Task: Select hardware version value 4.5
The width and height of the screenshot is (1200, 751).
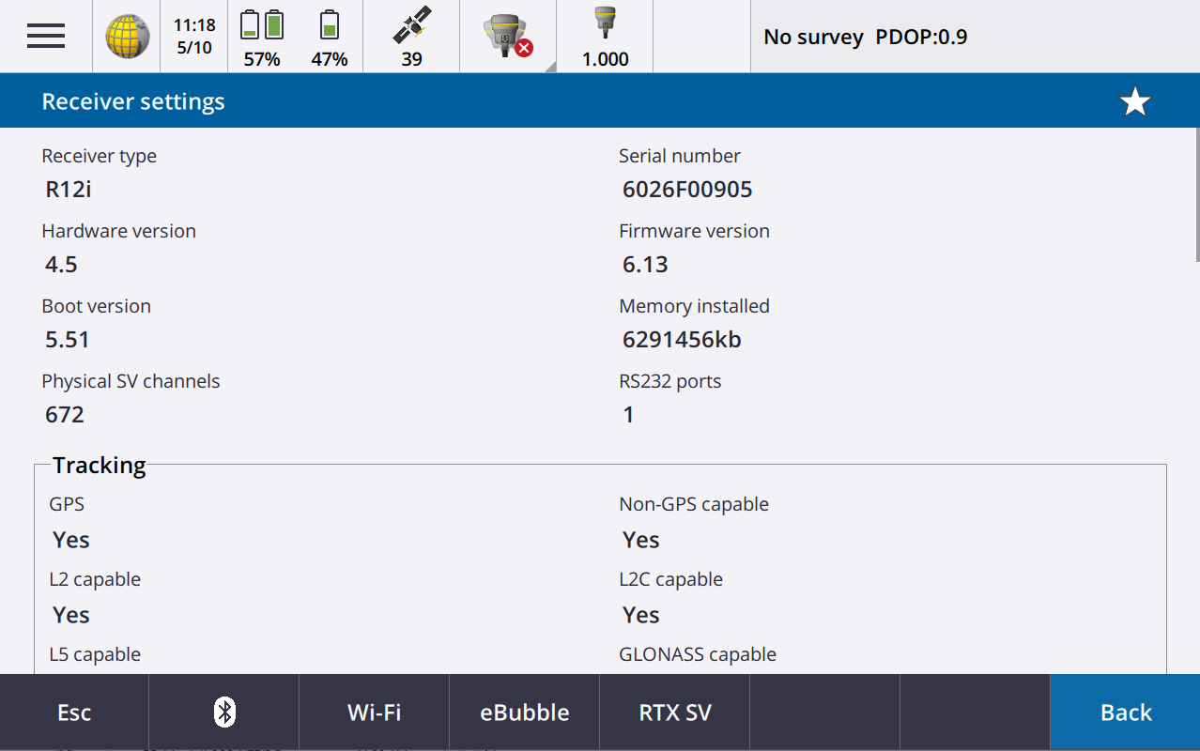Action: 61,265
